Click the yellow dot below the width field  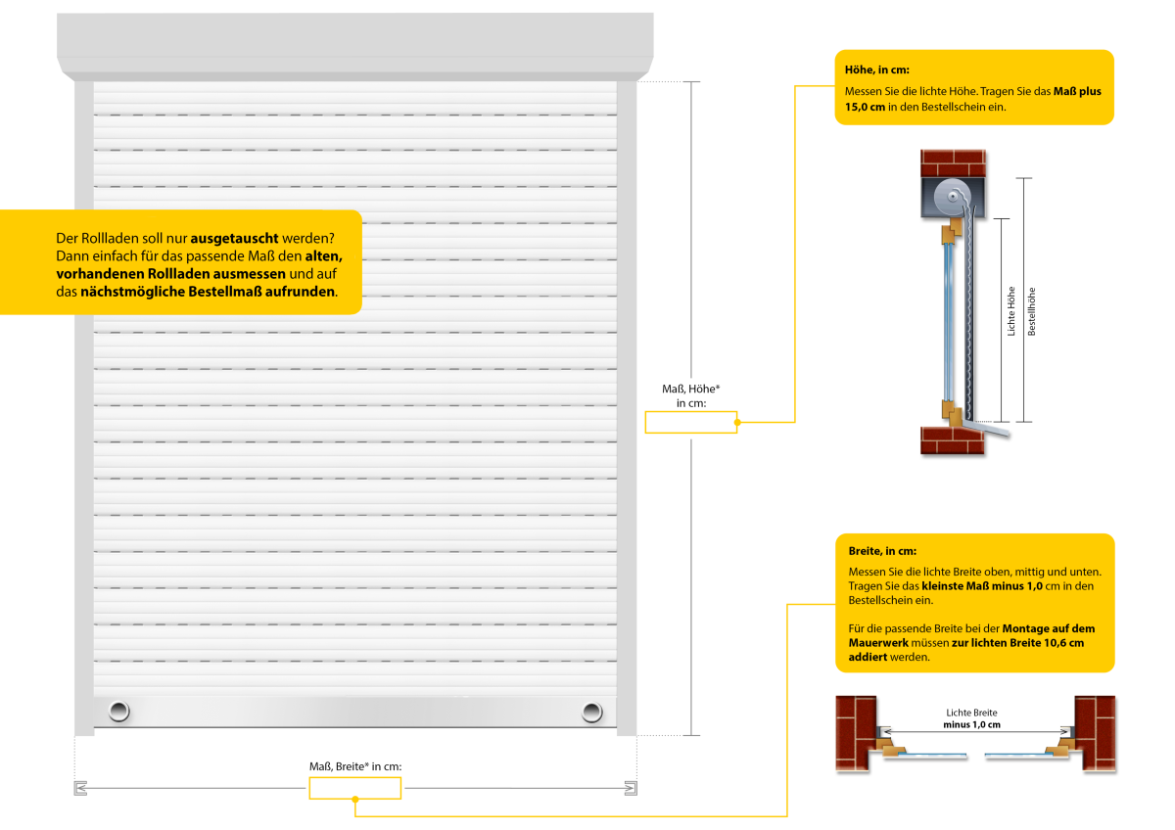click(355, 800)
